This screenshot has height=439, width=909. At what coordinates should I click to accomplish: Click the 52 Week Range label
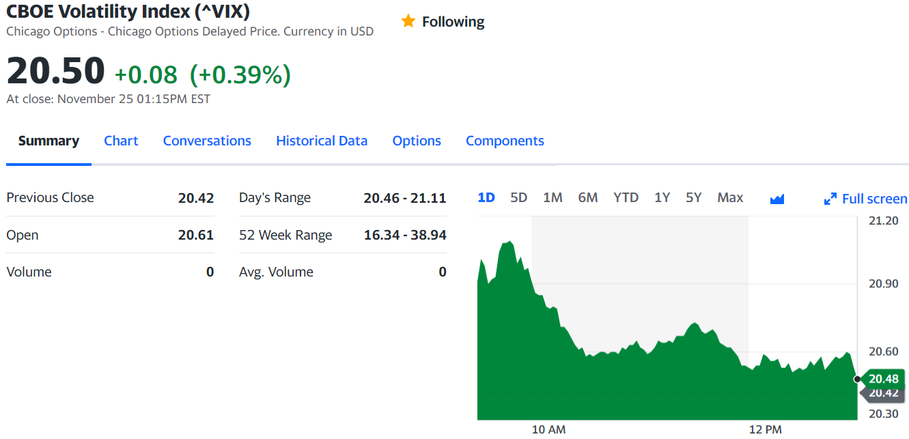click(x=285, y=235)
